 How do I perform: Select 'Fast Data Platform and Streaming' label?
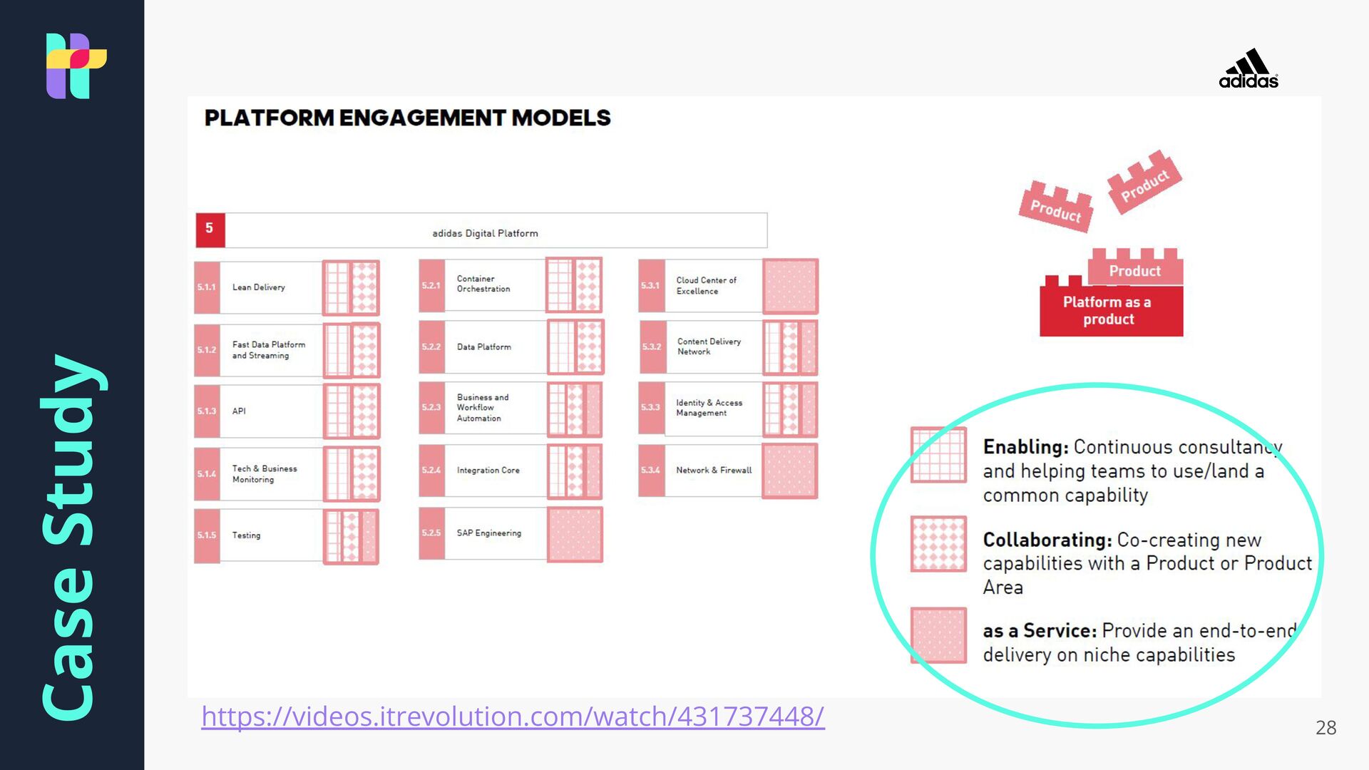pos(268,350)
